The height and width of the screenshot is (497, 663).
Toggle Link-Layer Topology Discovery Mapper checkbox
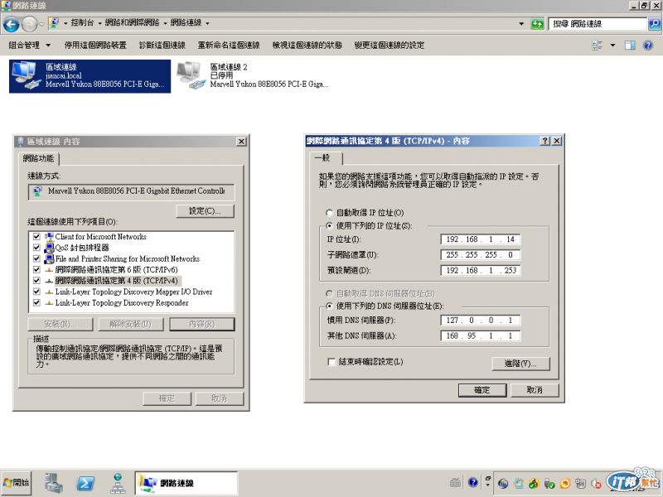[36, 292]
